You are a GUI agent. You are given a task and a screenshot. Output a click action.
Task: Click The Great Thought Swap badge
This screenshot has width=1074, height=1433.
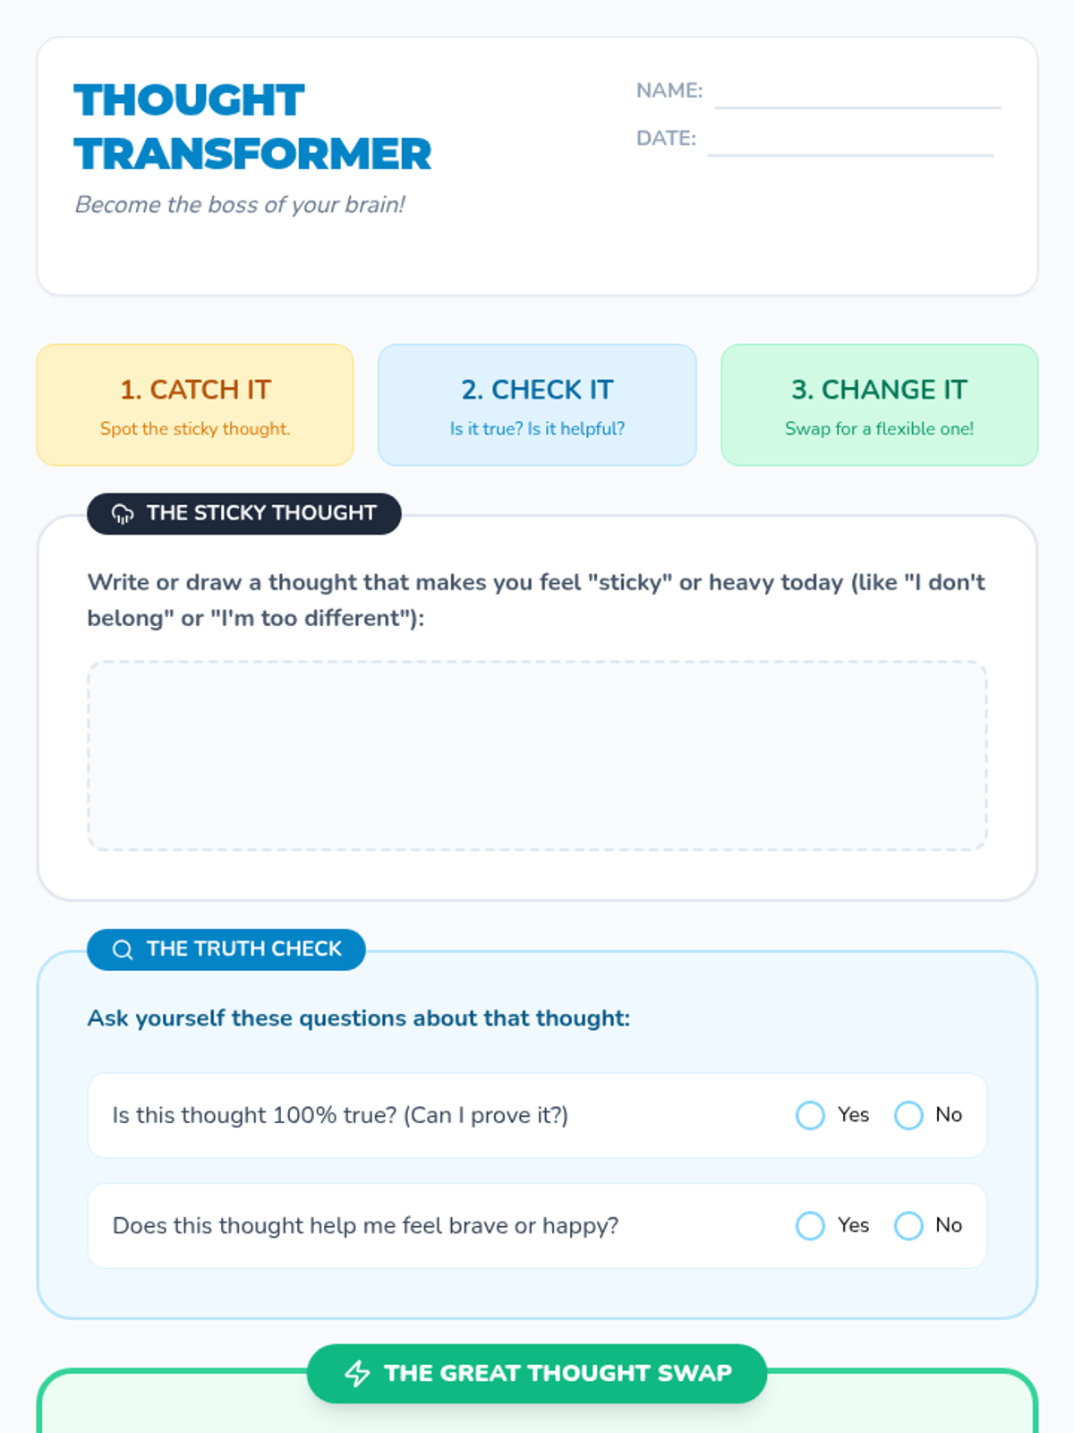tap(537, 1373)
